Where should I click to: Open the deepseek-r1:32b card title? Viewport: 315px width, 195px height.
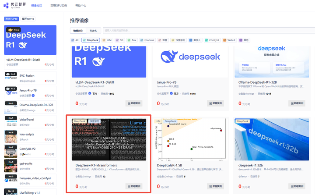pyautogui.click(x=251, y=165)
